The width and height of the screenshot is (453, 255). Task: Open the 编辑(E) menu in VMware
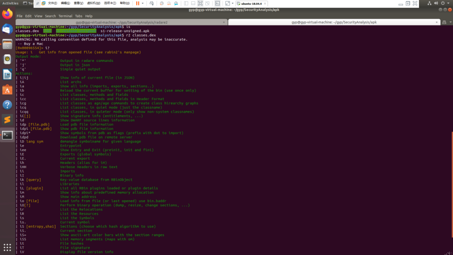coord(65,3)
